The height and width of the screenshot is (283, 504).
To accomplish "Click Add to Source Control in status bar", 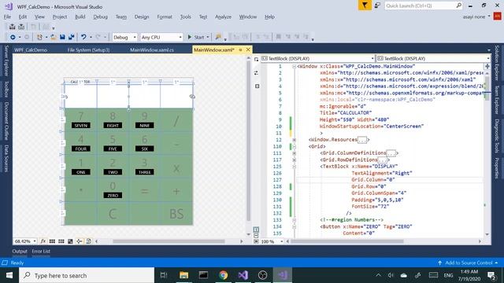I will coord(468,263).
